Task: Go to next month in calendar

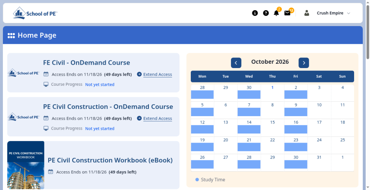Action: coord(304,63)
